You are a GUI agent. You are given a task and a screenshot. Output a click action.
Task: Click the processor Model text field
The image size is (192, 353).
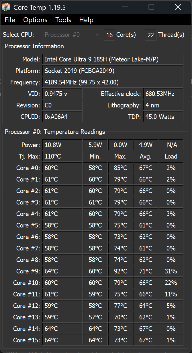point(113,59)
